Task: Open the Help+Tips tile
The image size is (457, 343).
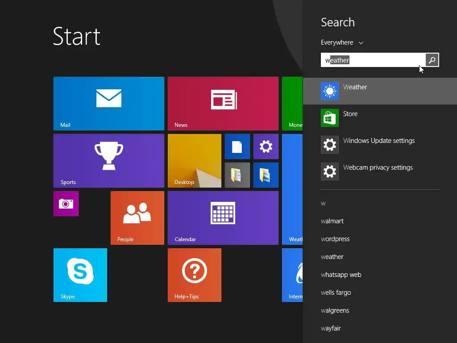Action: point(195,275)
